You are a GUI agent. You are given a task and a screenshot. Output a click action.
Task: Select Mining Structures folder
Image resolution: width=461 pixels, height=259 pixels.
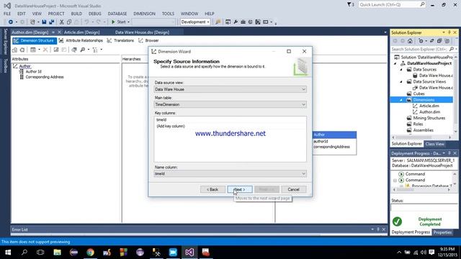tap(429, 118)
